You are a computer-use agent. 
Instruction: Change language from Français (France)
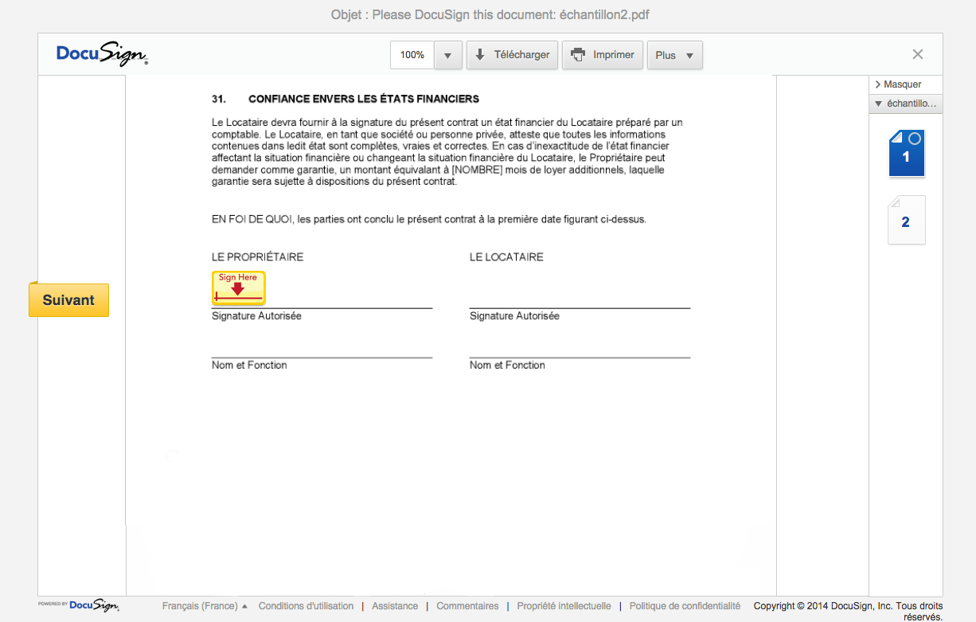[205, 606]
